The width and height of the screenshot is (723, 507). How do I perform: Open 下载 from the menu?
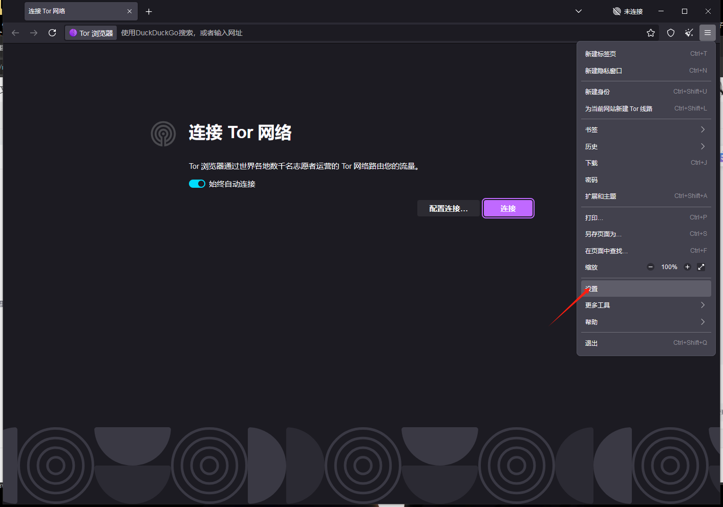pos(646,163)
